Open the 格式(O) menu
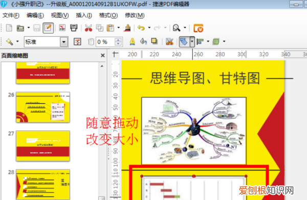The image size is (307, 200). 108,15
